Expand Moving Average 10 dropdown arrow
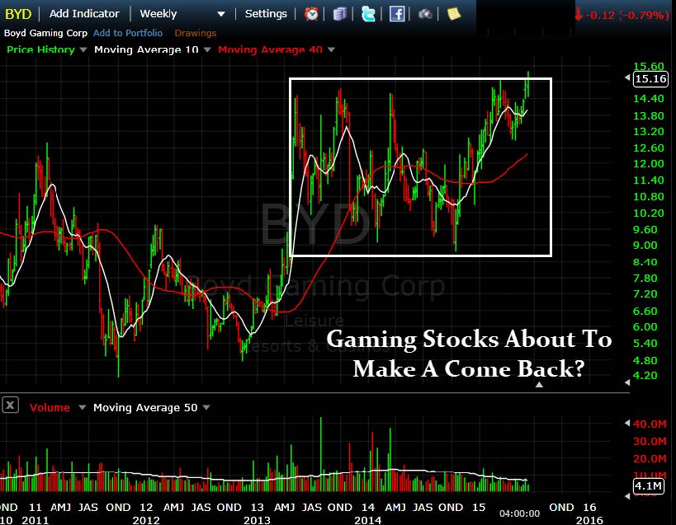This screenshot has height=525, width=676. (x=207, y=50)
